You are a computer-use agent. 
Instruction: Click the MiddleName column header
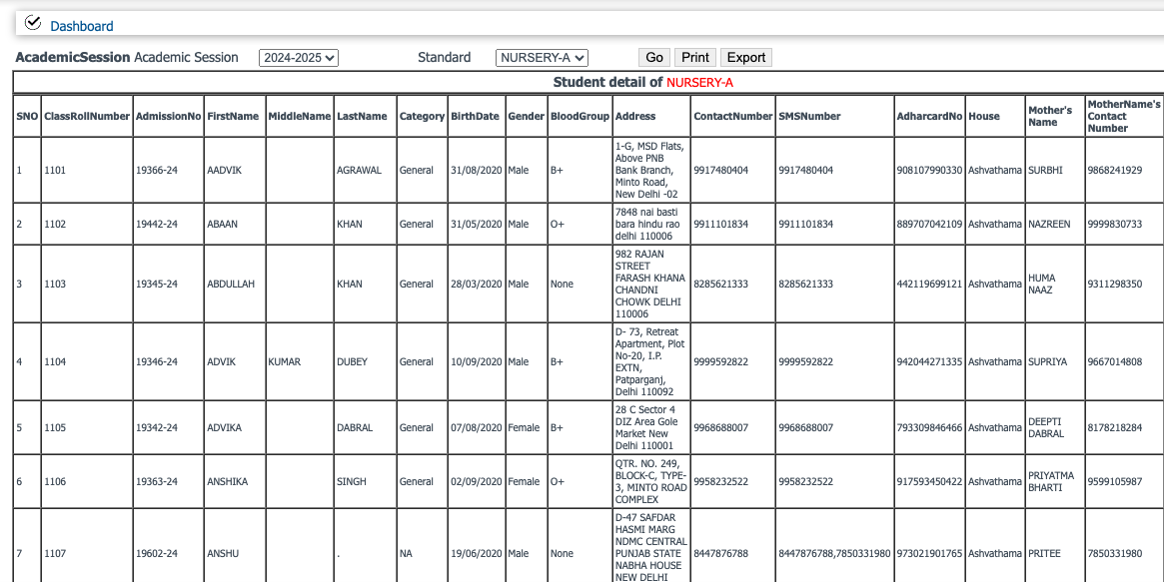[300, 117]
